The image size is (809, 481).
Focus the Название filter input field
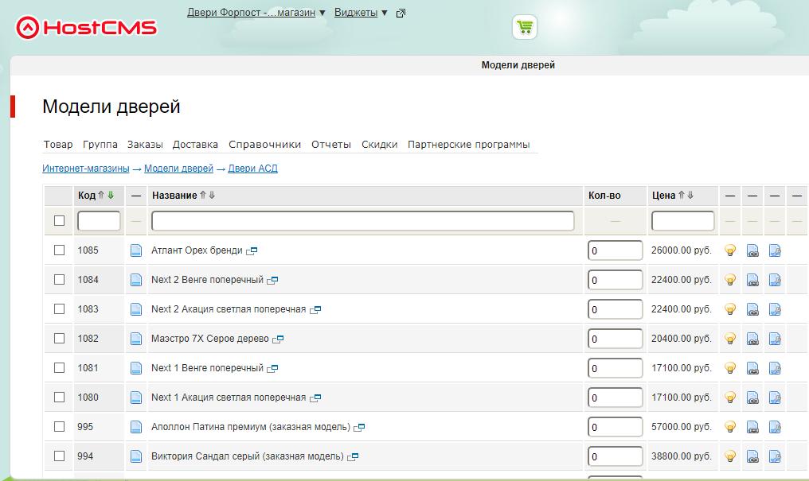[x=363, y=221]
